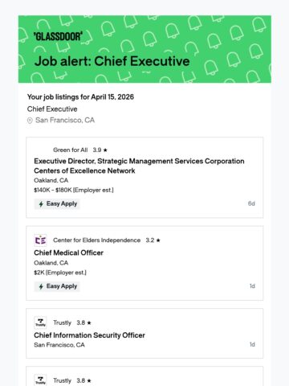Click the Trustly logo beside the 3.8 rating
This screenshot has width=289, height=386.
coord(40,322)
